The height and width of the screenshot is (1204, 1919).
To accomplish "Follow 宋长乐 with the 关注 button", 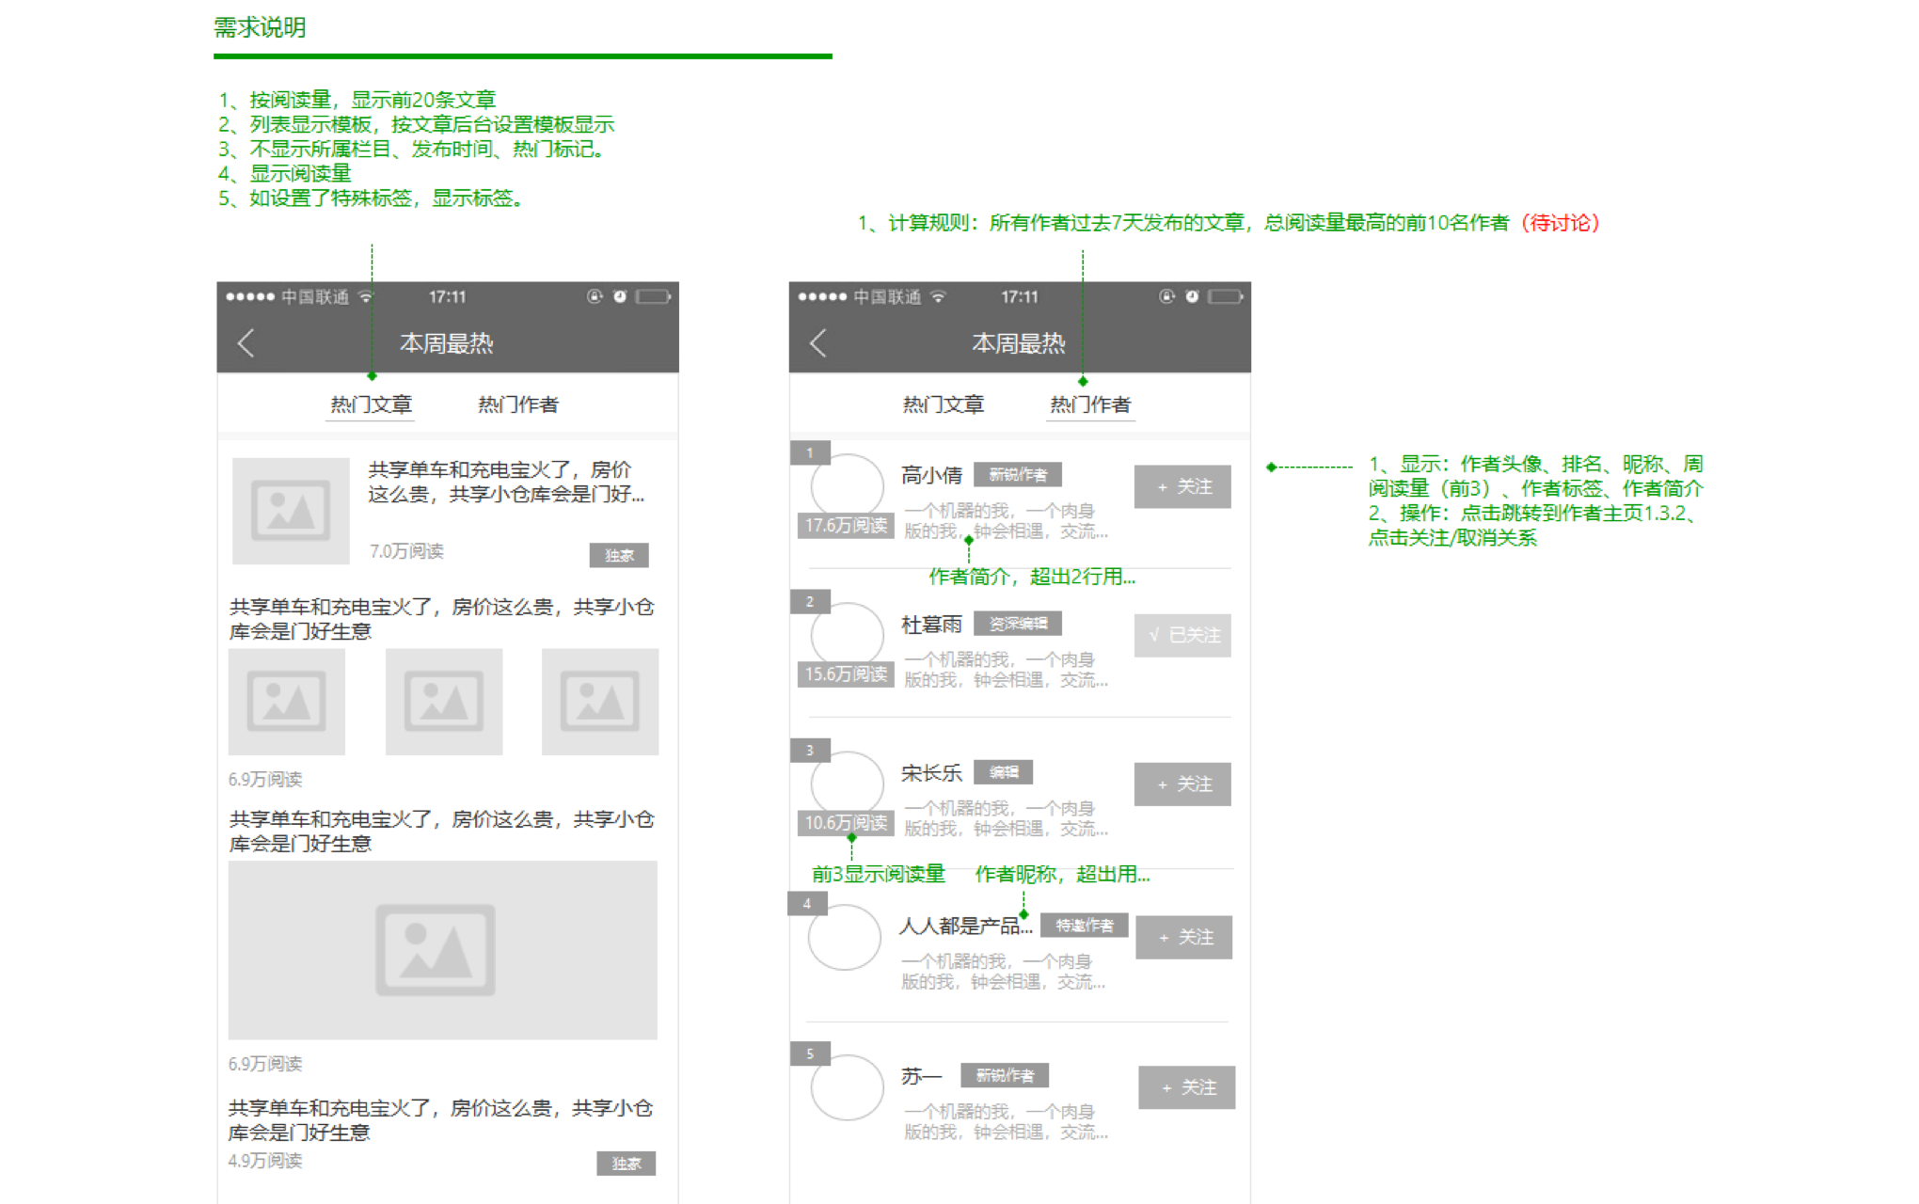I will (1182, 784).
